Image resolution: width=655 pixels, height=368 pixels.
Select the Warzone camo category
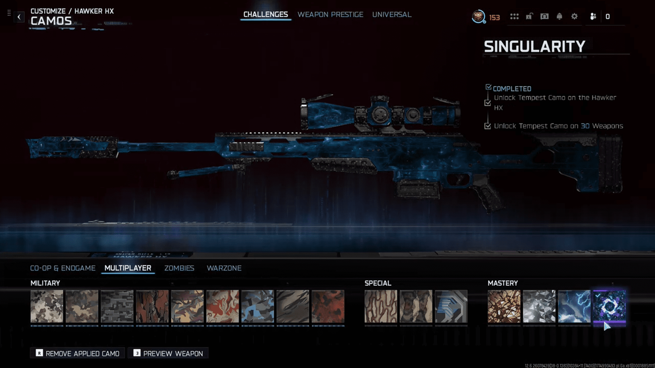coord(224,268)
